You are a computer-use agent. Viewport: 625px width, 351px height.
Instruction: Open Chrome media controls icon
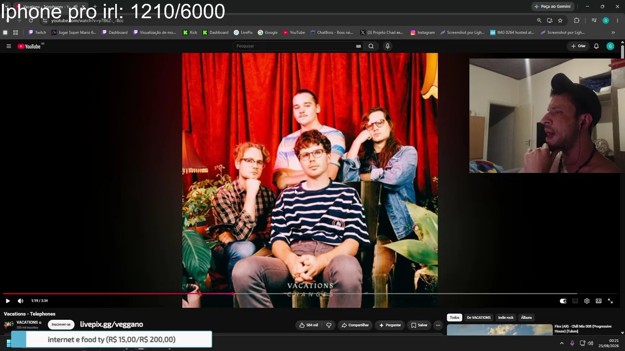(594, 20)
